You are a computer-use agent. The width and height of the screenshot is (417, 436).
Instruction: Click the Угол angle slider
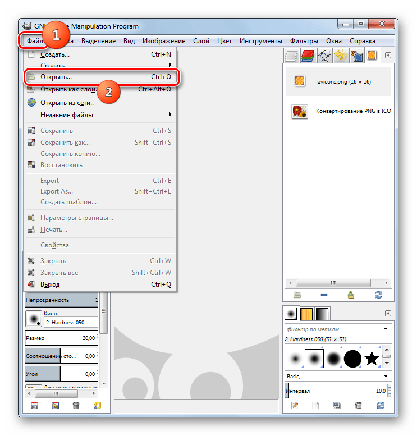click(62, 374)
